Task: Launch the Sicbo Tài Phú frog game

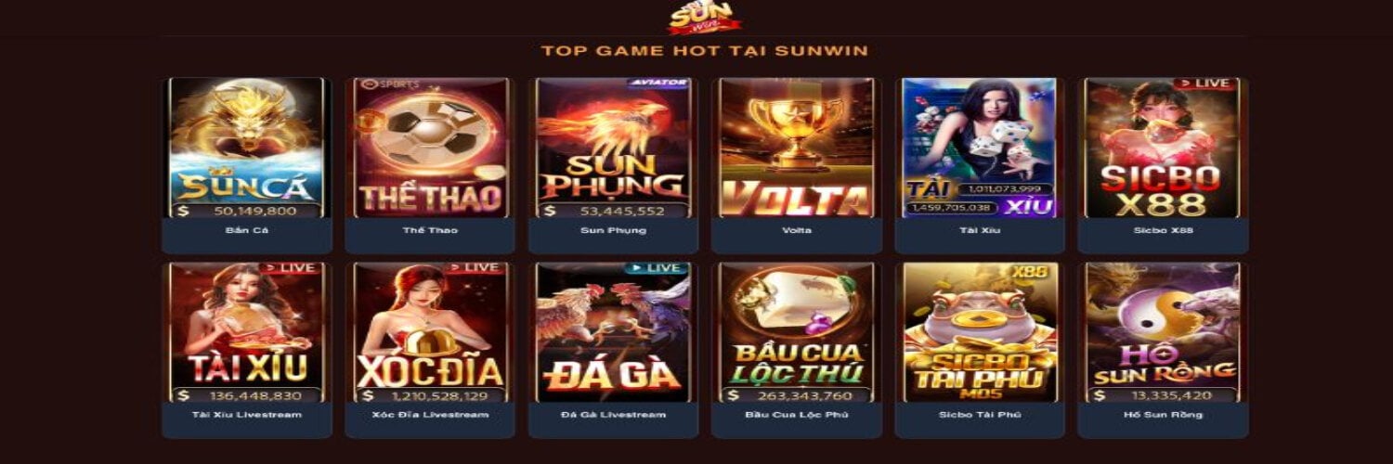Action: pos(980,332)
